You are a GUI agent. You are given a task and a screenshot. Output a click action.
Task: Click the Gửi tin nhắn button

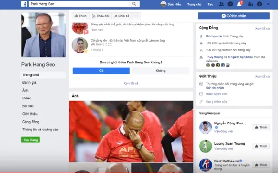click(x=234, y=16)
